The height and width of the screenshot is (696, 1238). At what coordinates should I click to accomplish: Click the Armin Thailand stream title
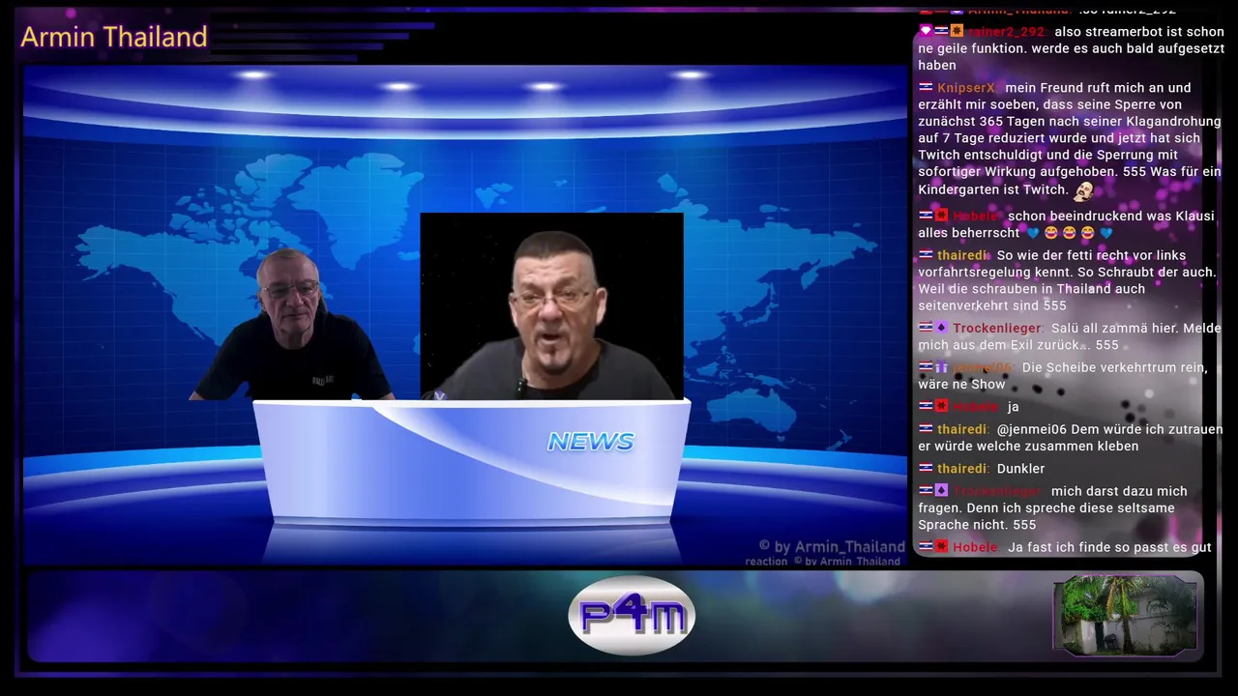114,37
